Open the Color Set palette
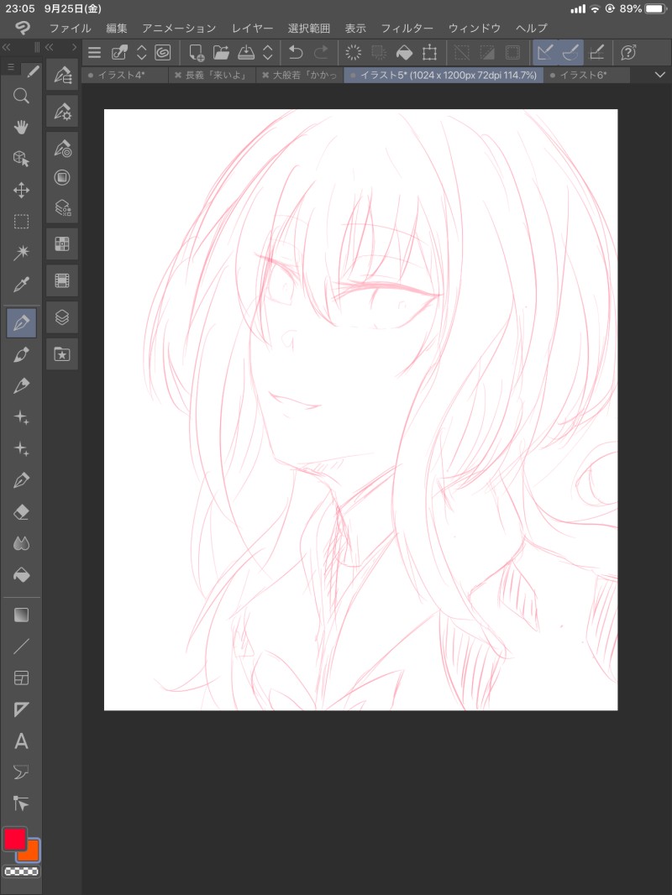 (x=61, y=244)
